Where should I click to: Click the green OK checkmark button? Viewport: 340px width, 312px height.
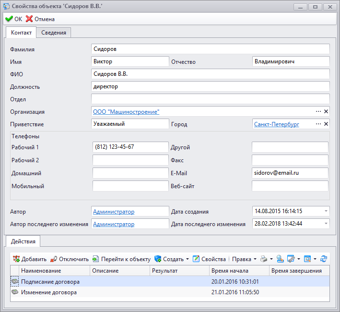click(x=13, y=19)
